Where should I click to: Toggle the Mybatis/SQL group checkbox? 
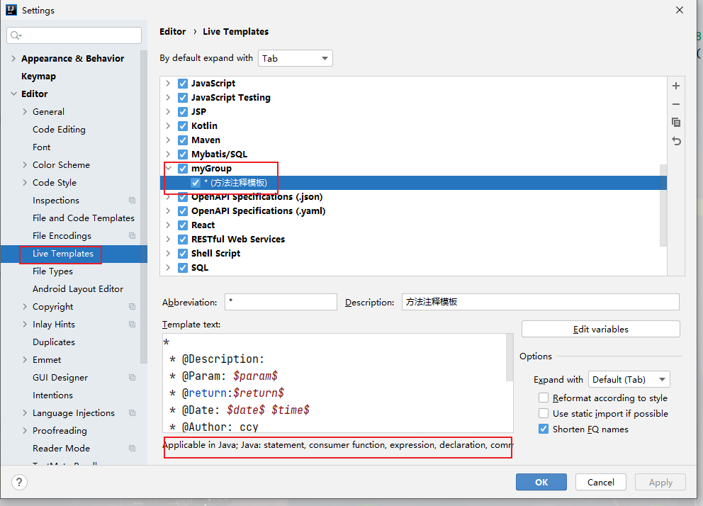click(183, 154)
